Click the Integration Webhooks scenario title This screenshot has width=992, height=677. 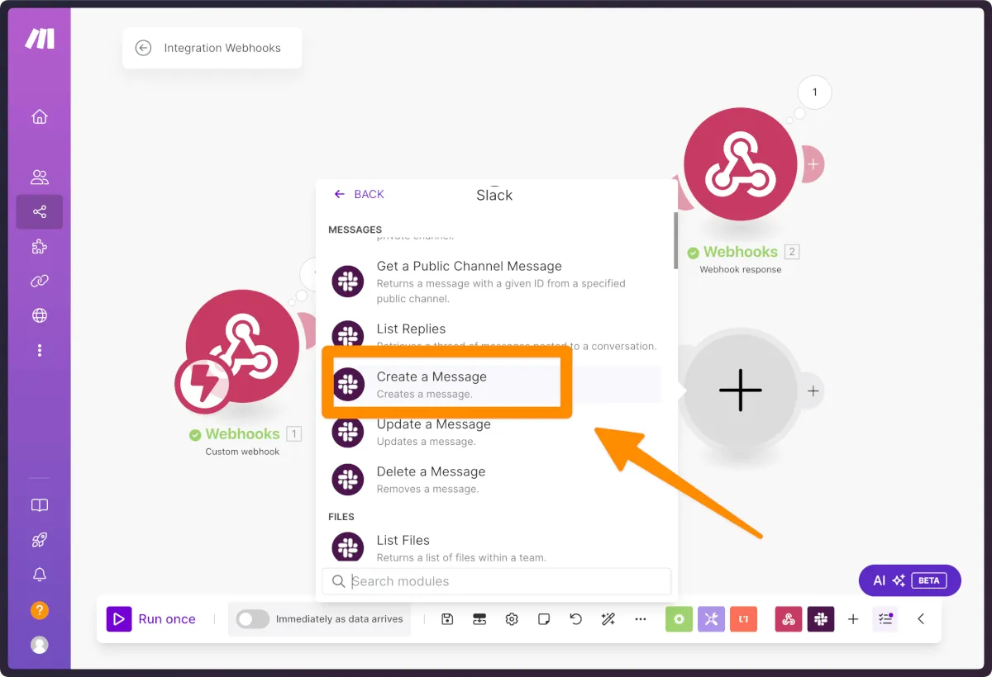[222, 48]
